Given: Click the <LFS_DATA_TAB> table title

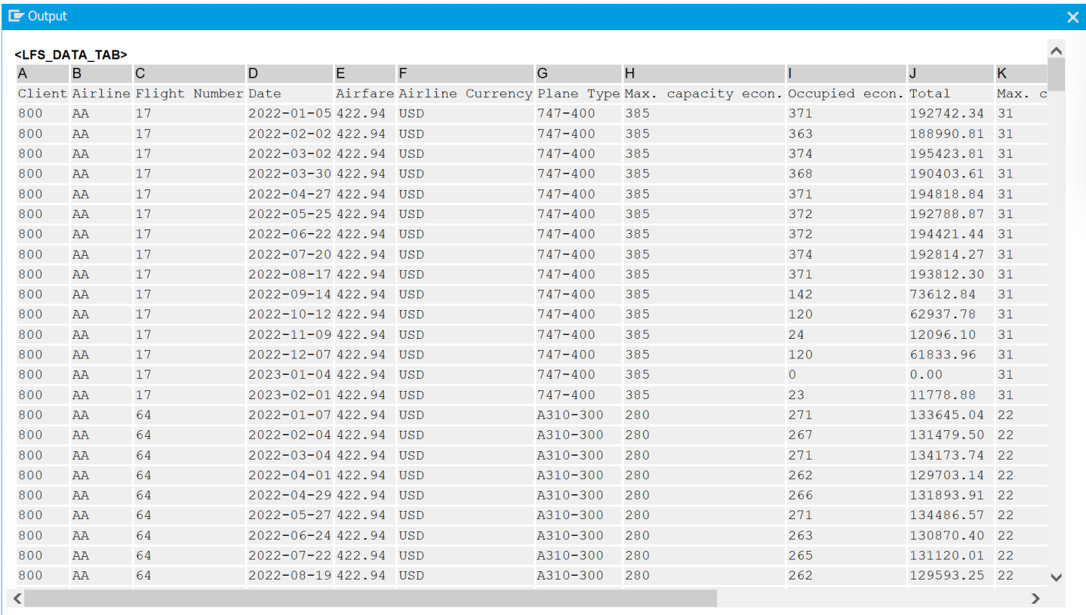Looking at the screenshot, I should click(71, 54).
